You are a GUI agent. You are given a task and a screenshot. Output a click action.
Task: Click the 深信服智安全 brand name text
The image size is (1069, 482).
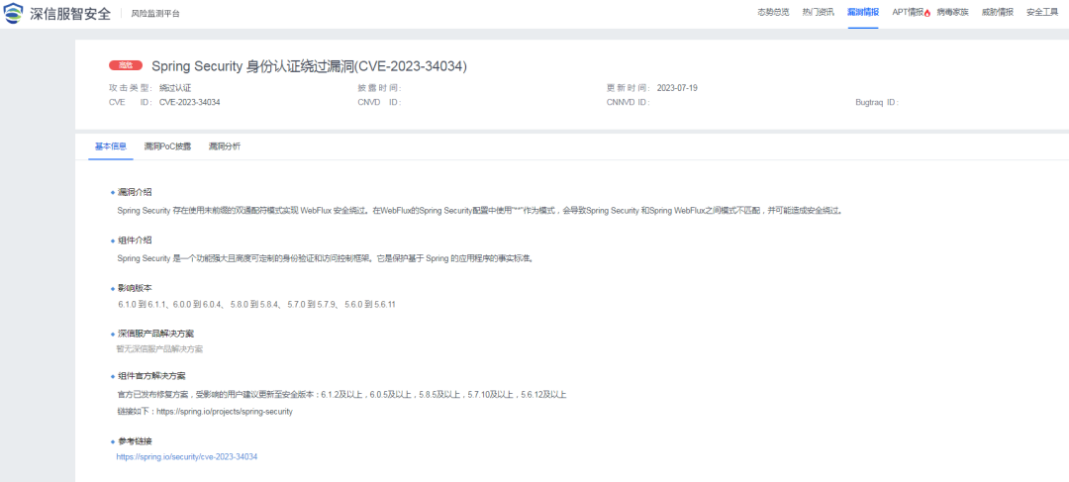tap(70, 14)
